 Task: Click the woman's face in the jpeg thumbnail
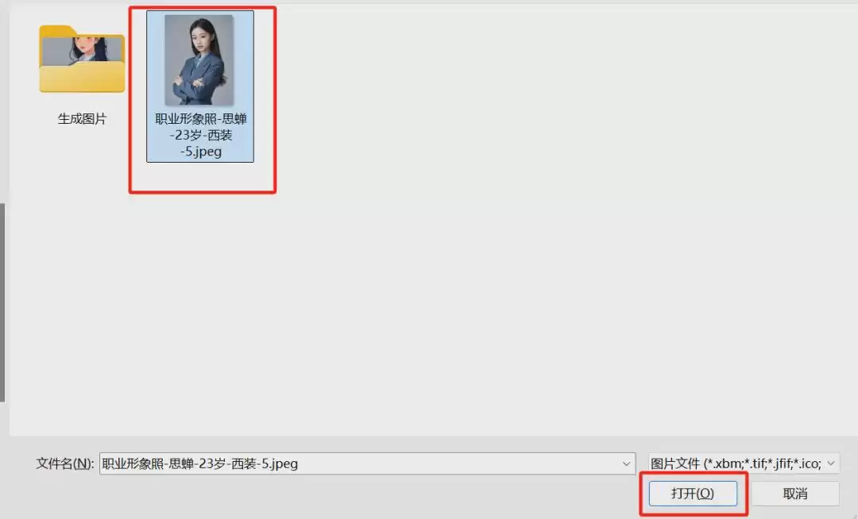click(x=201, y=34)
